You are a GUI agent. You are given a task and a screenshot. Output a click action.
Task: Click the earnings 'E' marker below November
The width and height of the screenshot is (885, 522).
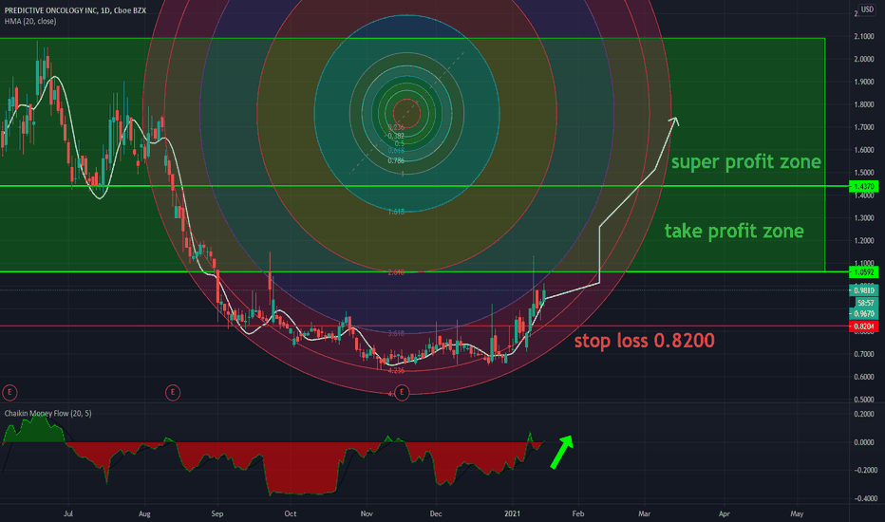click(402, 392)
